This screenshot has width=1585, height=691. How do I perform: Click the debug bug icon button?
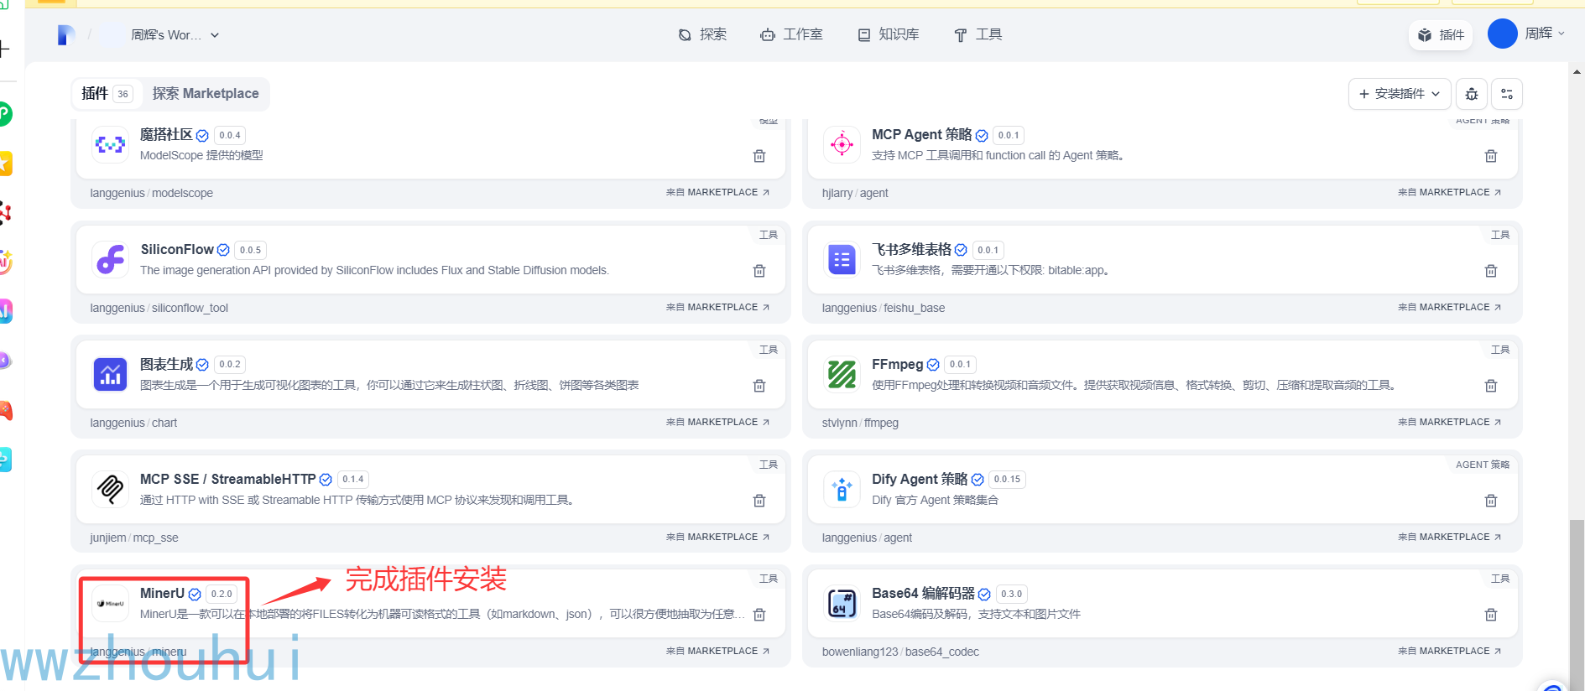click(x=1472, y=94)
